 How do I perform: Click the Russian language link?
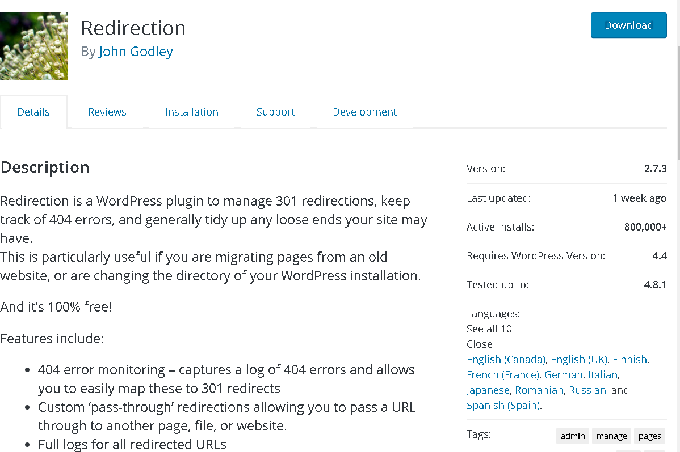coord(587,390)
